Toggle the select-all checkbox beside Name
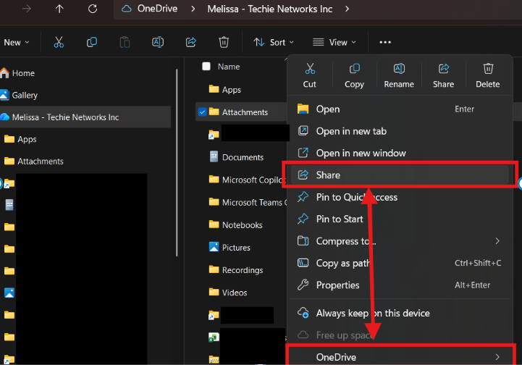The image size is (522, 365). click(x=206, y=67)
